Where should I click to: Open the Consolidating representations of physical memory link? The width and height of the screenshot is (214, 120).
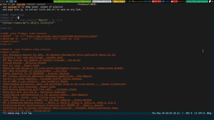coord(45,95)
